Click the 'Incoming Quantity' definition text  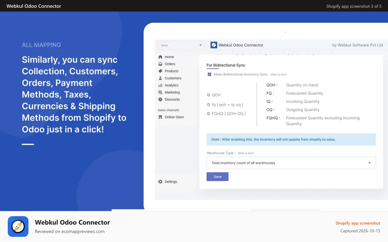[303, 102]
